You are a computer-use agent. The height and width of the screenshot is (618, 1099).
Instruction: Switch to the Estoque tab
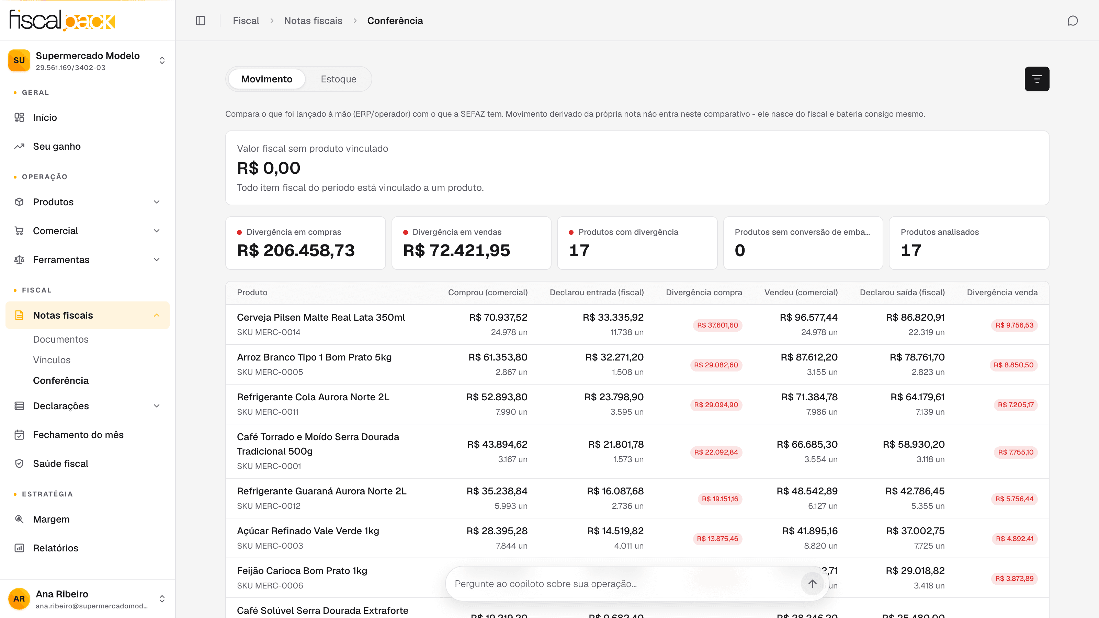(338, 79)
